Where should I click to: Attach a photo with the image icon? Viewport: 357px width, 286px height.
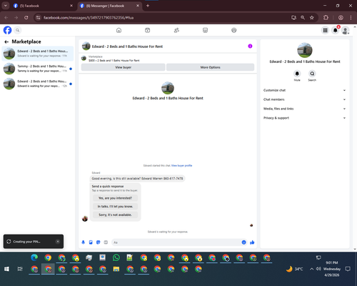tap(91, 242)
